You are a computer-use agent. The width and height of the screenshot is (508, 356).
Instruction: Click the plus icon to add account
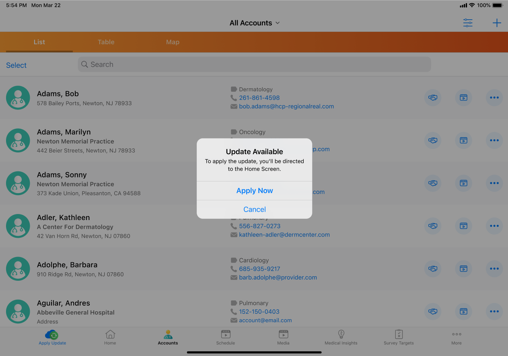pyautogui.click(x=497, y=23)
